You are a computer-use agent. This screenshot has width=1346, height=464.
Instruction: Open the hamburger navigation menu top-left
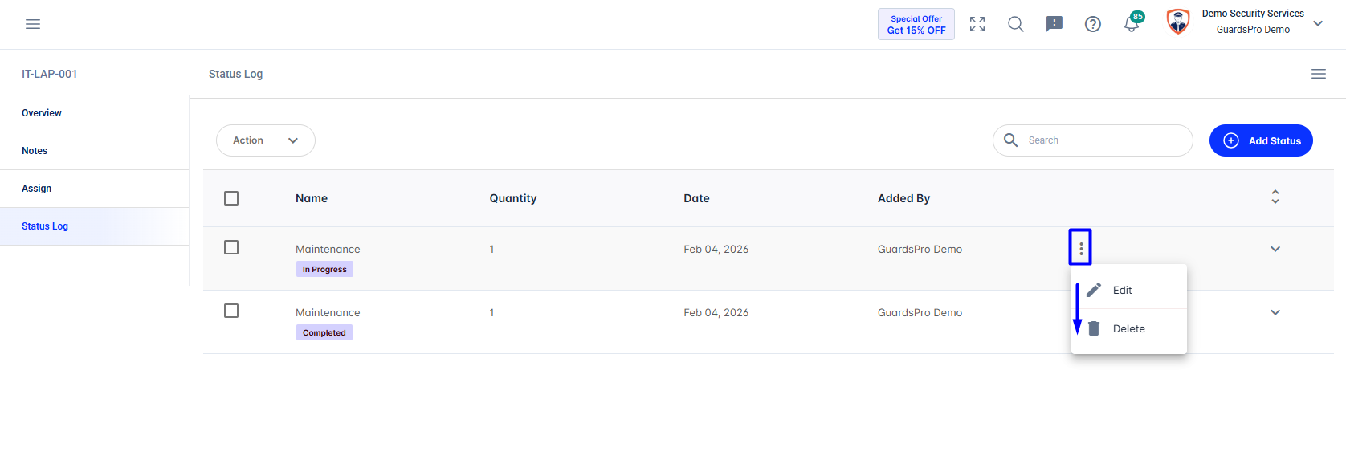pyautogui.click(x=33, y=24)
